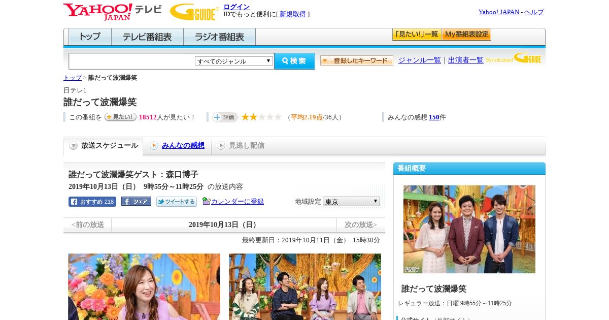
Task: Click the 見たい! plus button
Action: pos(120,117)
